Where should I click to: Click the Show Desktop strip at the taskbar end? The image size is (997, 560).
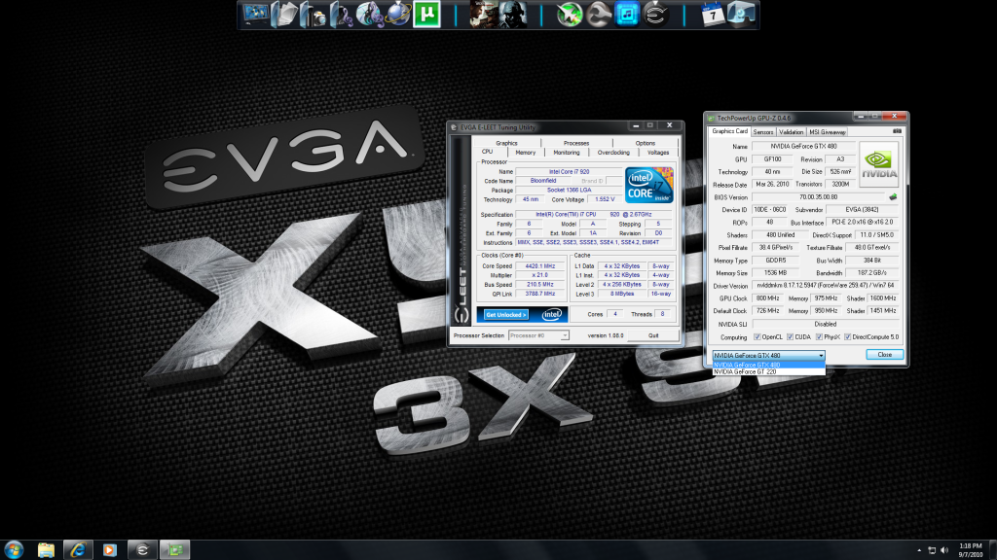click(993, 550)
